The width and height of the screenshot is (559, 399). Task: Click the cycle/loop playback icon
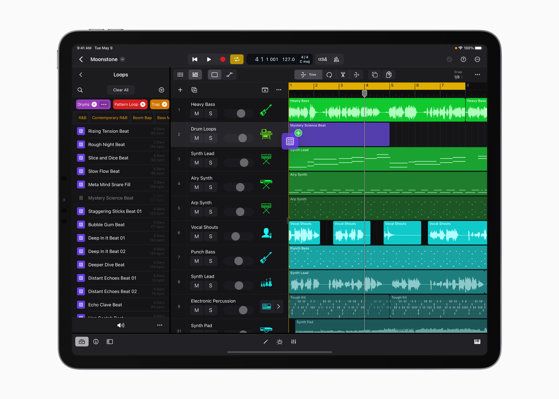coord(237,60)
